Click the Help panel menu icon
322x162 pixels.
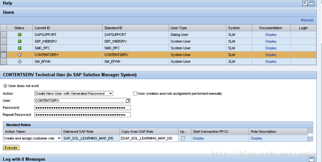coord(305,3)
